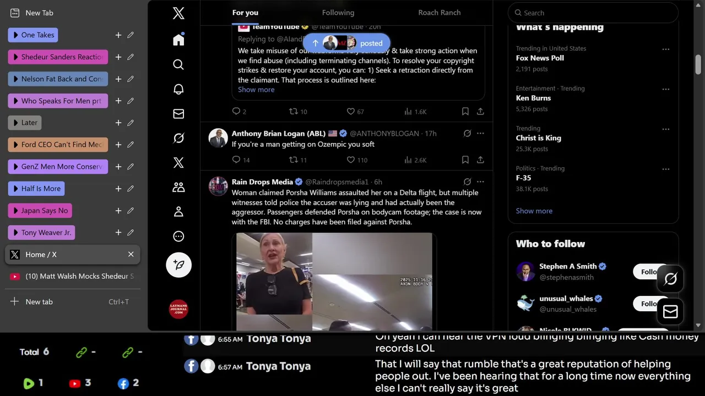Open the Communities people icon
705x396 pixels.
(x=178, y=187)
